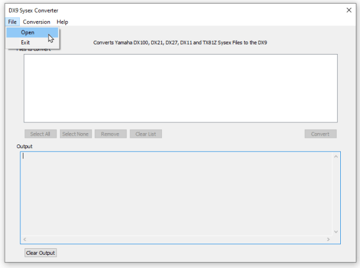Click the Output horizontal scrollbar left arrow

(x=25, y=239)
